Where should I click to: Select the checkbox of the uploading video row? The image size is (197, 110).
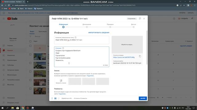tap(30, 46)
